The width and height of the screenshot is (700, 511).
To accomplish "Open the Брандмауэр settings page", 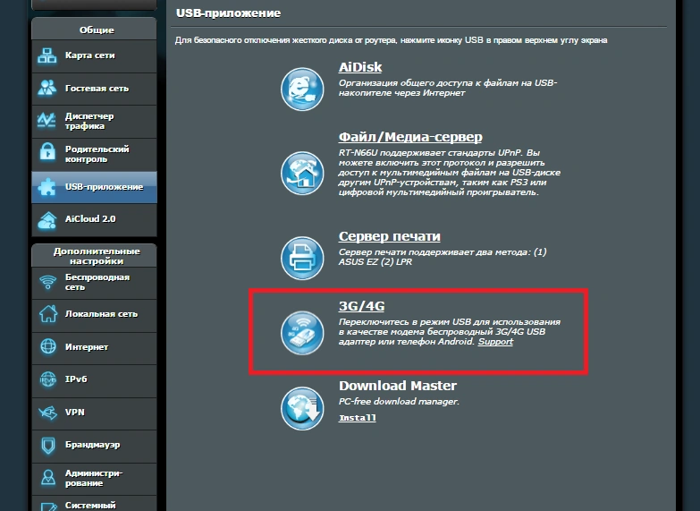I will point(94,446).
